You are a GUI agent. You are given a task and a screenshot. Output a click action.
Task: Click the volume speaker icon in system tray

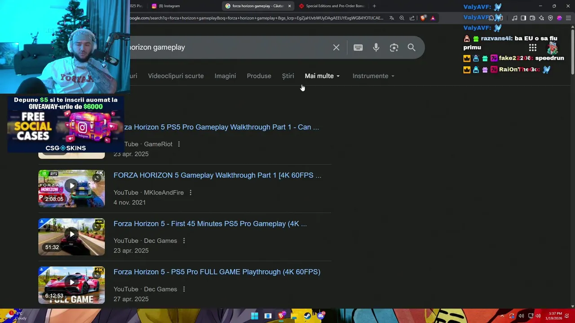538,316
